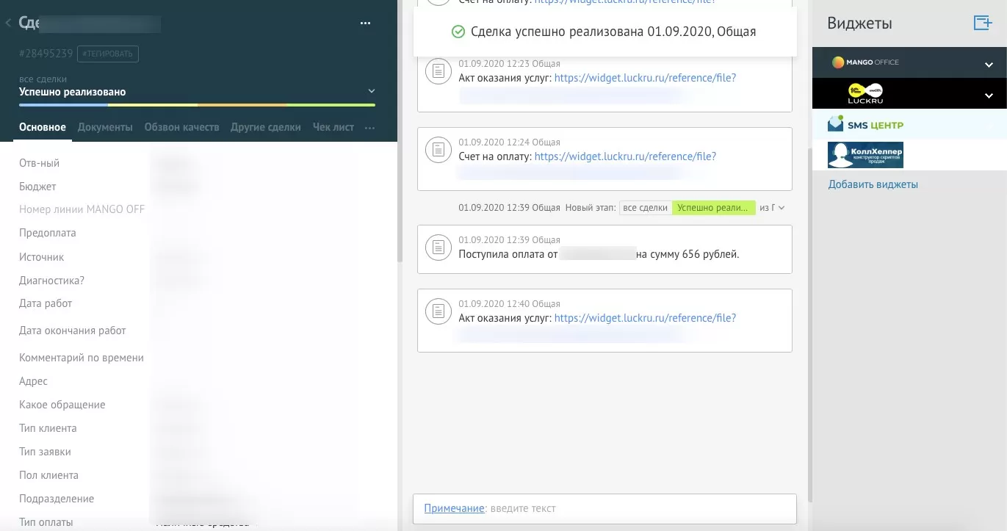Click the add widget icon in Виджеты header
The height and width of the screenshot is (531, 1007).
(x=982, y=23)
